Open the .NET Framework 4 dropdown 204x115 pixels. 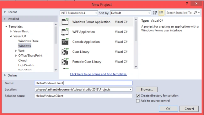[79, 13]
